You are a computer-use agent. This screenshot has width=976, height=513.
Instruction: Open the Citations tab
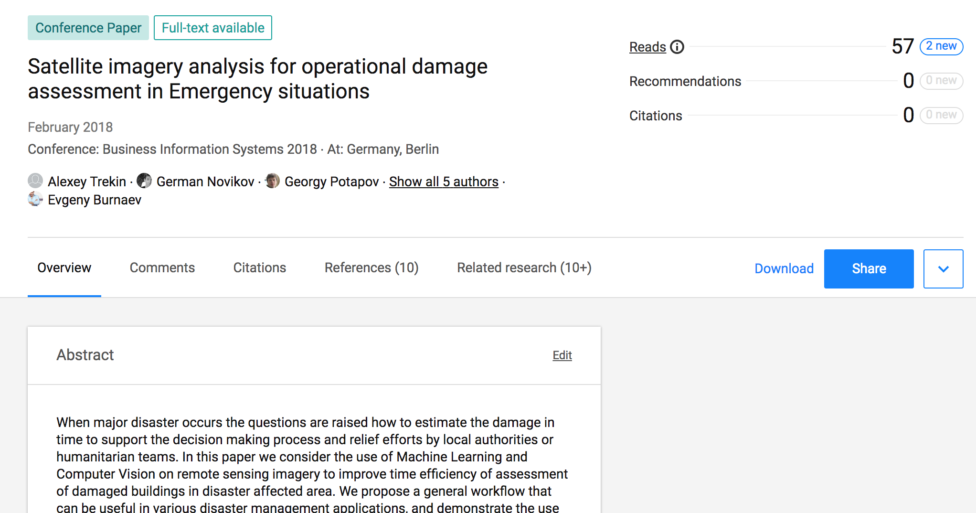click(259, 268)
